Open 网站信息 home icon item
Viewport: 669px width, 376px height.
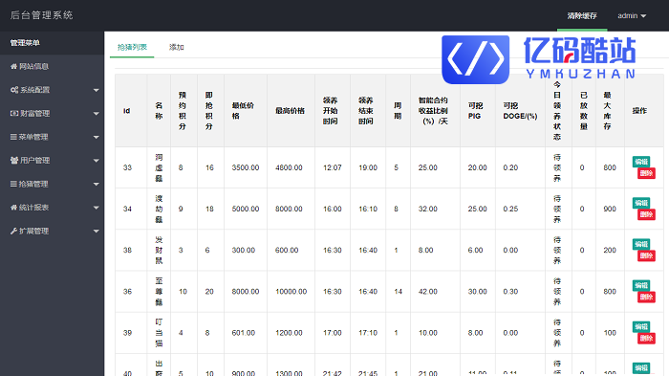point(52,66)
